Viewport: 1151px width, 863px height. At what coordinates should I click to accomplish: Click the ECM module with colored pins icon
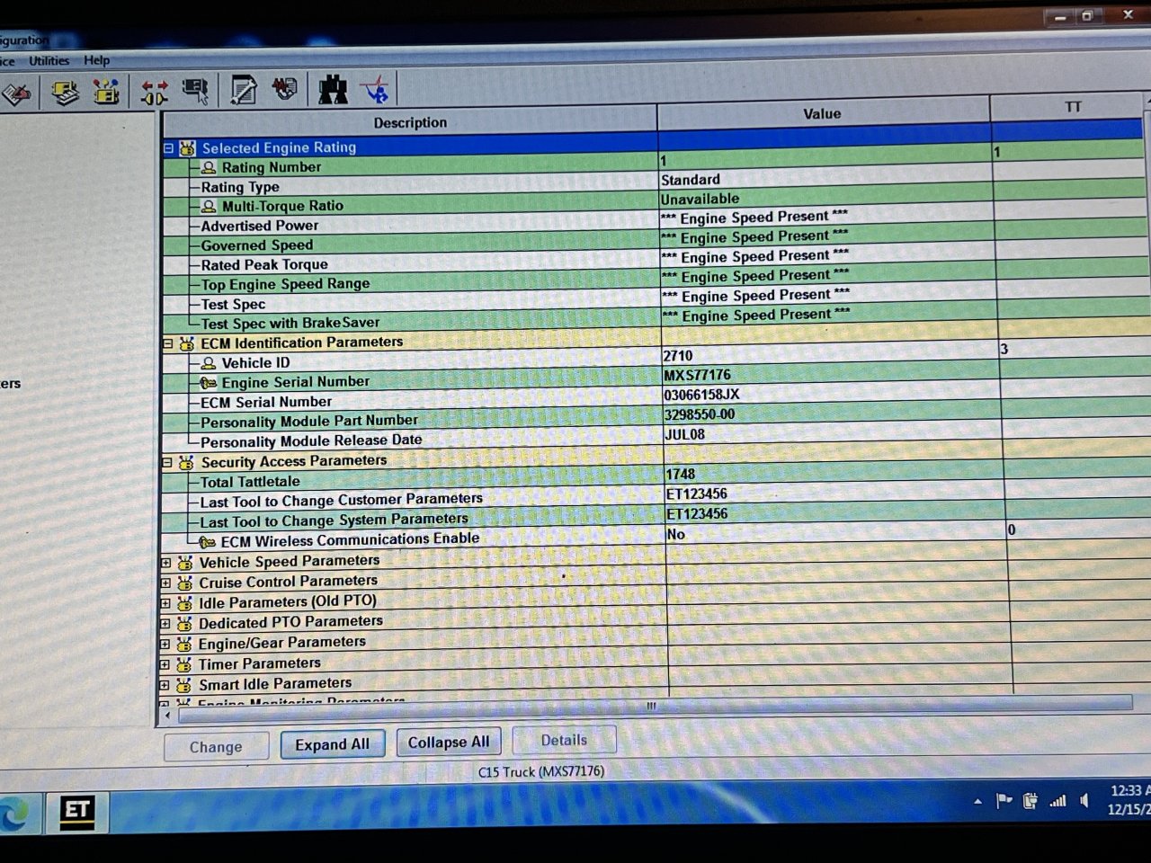pos(106,92)
